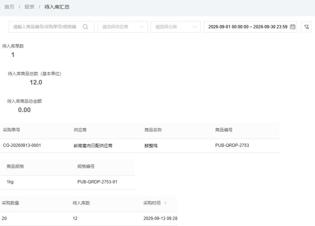Click the 商品规格 column header
Screen dimensions: 315x226
(x=15, y=167)
